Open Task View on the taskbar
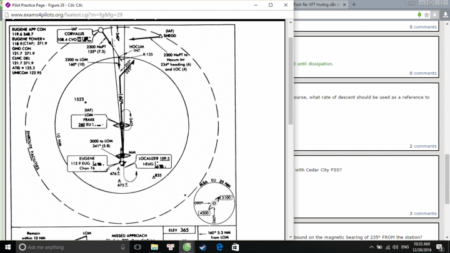Image resolution: width=450 pixels, height=253 pixels. pos(137,247)
